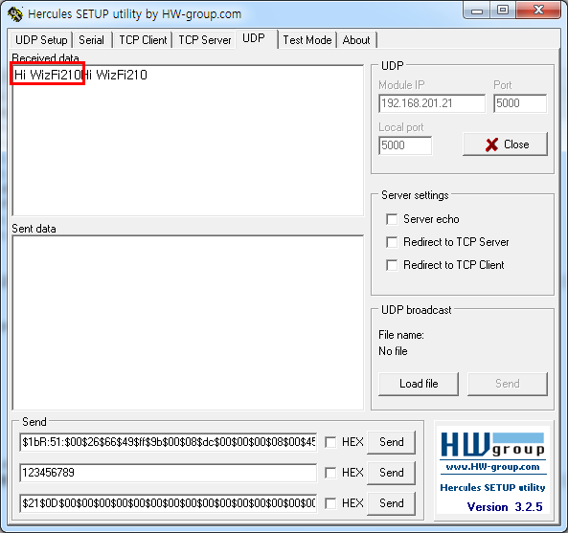
Task: Click inside the Sent data area
Action: [188, 322]
